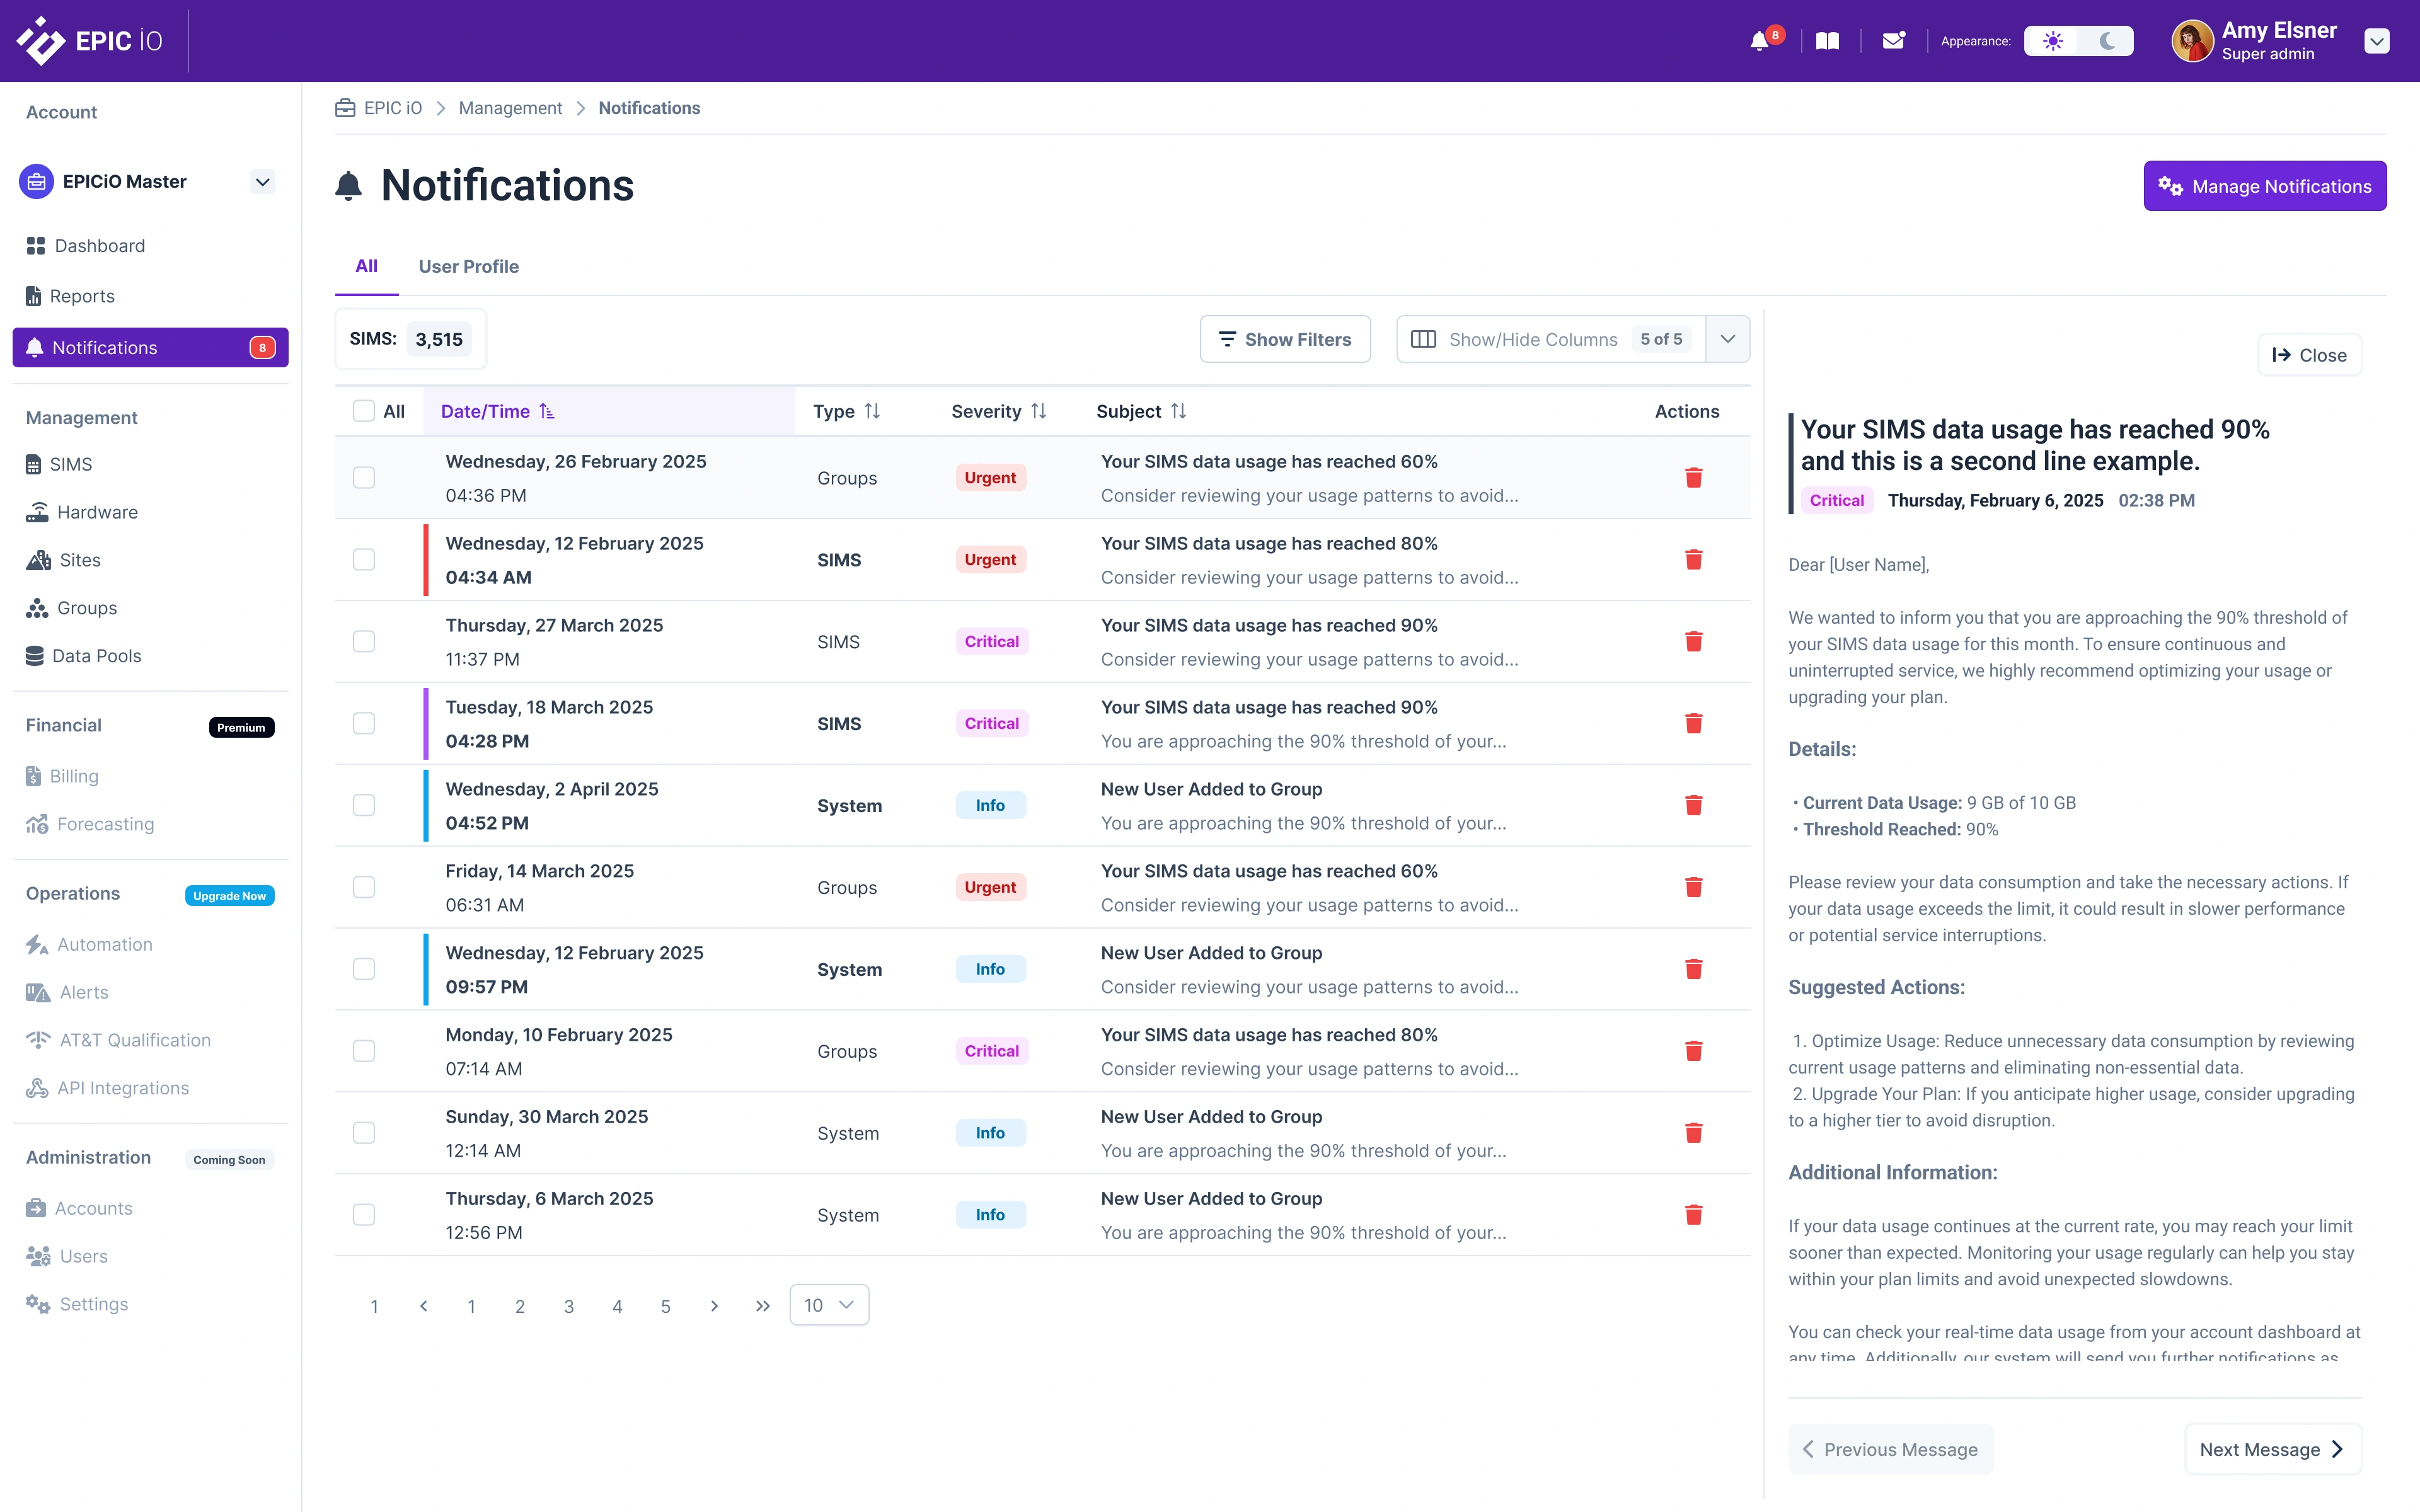Screen dimensions: 2420x1512
Task: Click Date/Time sort icon
Action: coord(547,411)
